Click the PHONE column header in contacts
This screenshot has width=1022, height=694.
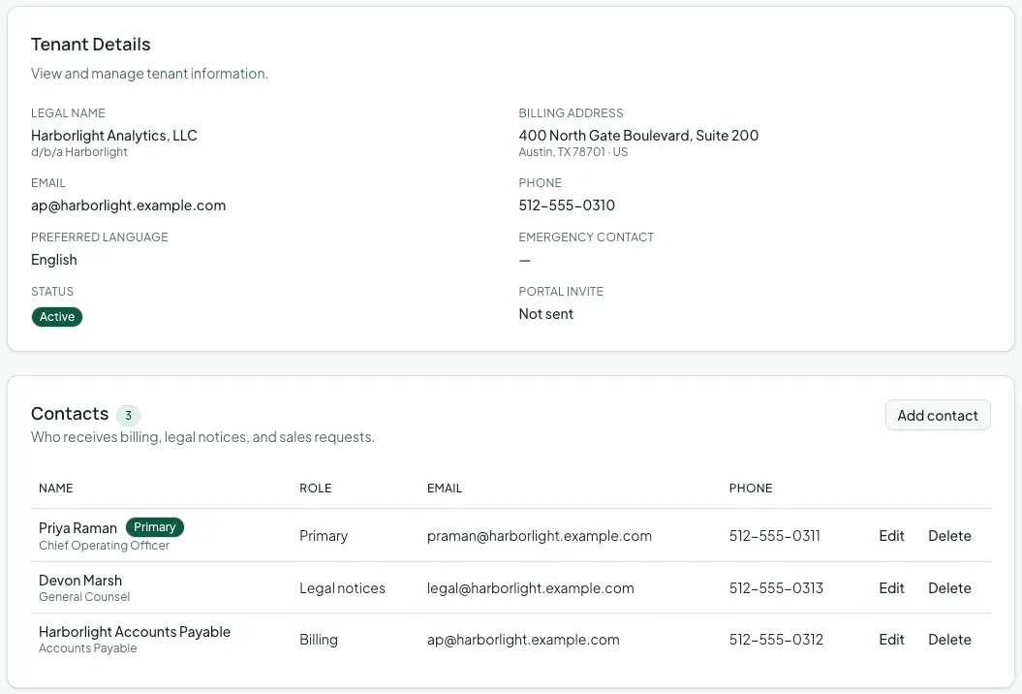pos(750,489)
